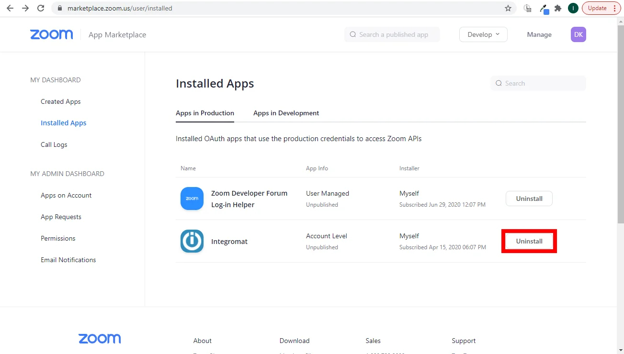Click the MY ADMIN DASHBOARD sidebar heading
This screenshot has height=354, width=624.
[67, 174]
